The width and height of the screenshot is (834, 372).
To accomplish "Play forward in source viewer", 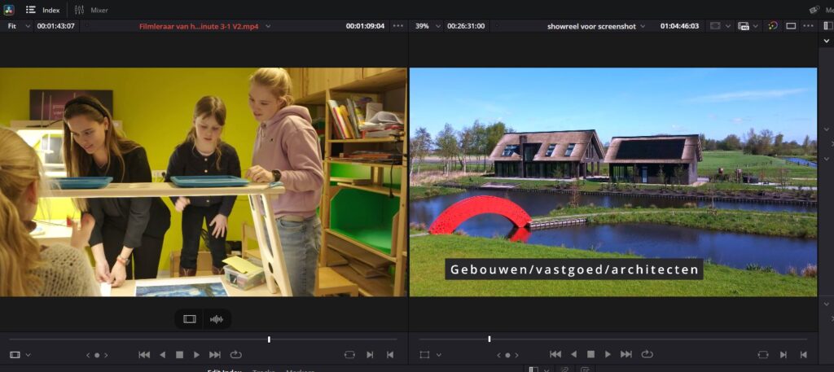I will (x=197, y=354).
